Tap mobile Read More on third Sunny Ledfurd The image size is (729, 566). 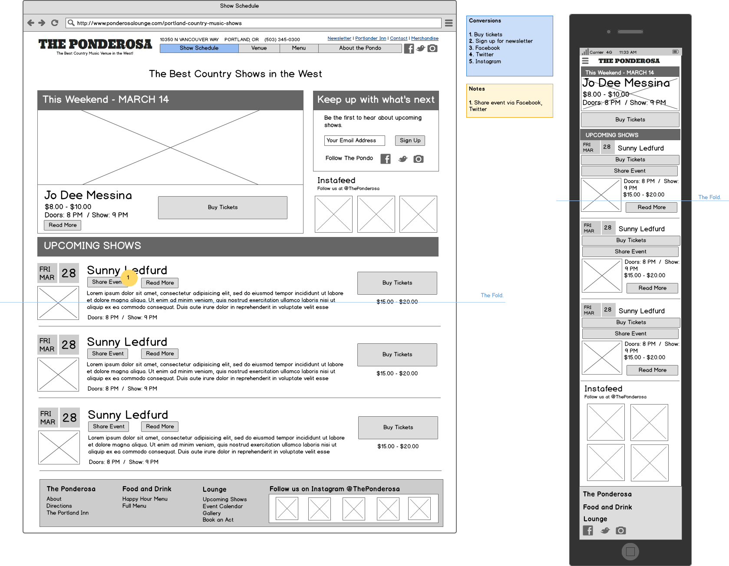tap(652, 370)
